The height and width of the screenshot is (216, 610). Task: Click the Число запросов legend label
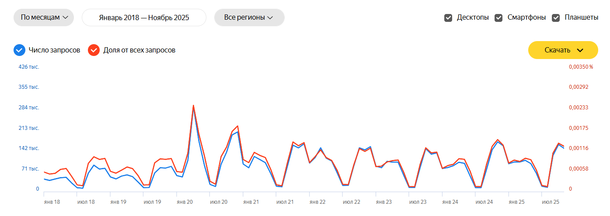click(54, 50)
